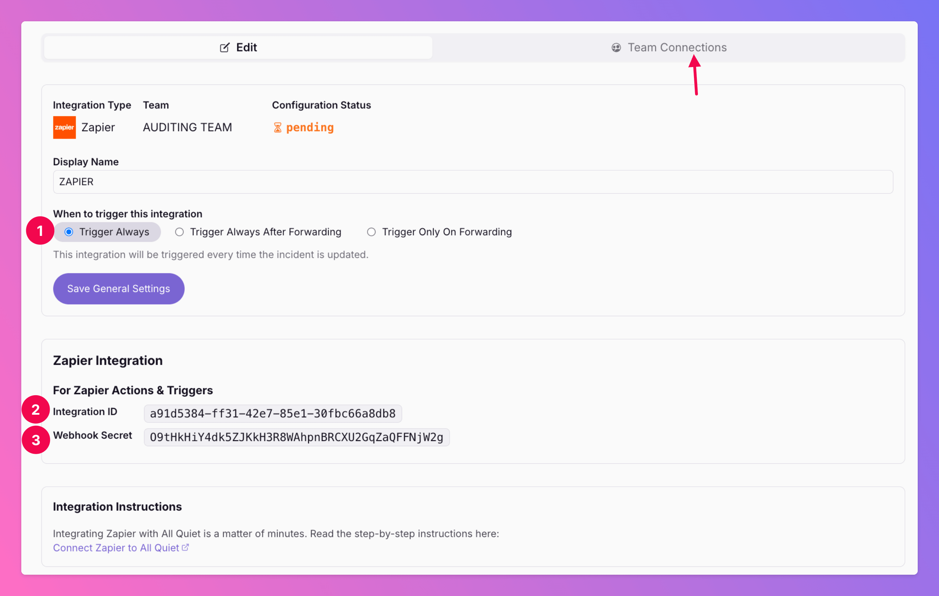Viewport: 939px width, 596px height.
Task: Click the Zapier logo icon
Action: pyautogui.click(x=64, y=127)
